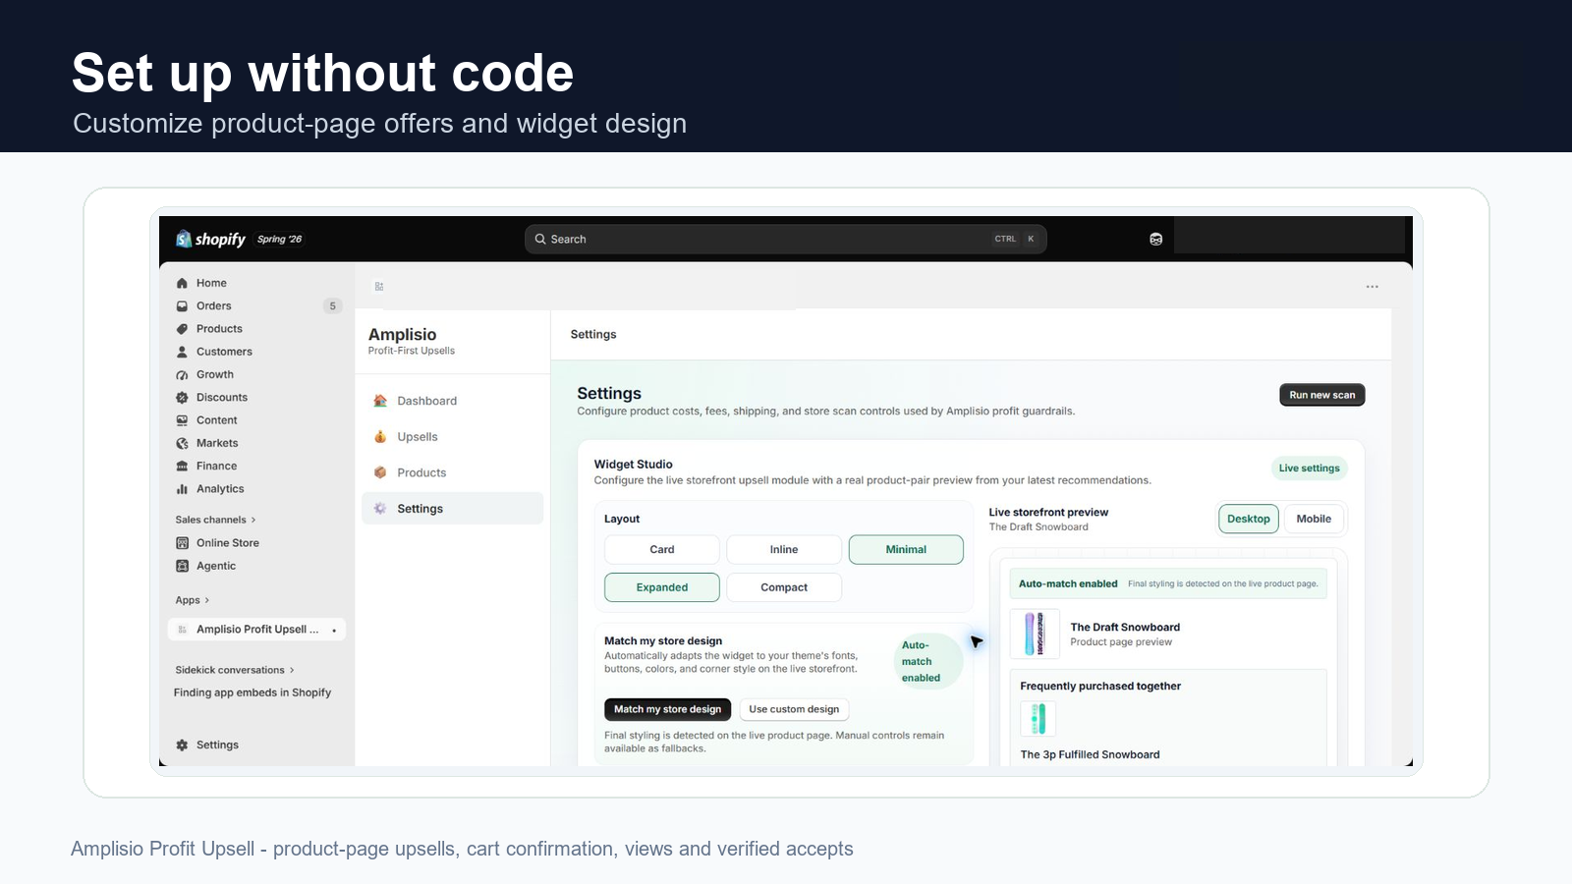Click the Customers person icon

(x=182, y=352)
